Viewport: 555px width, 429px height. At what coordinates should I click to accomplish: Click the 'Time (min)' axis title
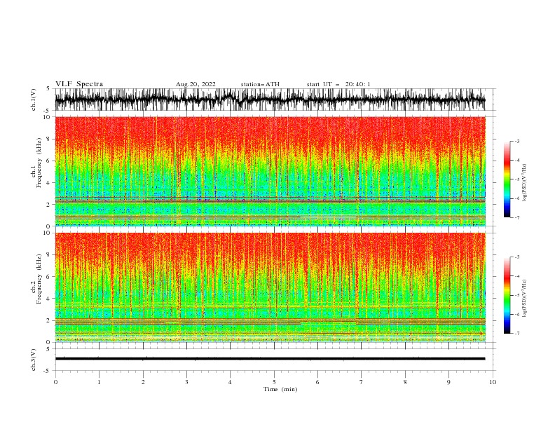280,389
